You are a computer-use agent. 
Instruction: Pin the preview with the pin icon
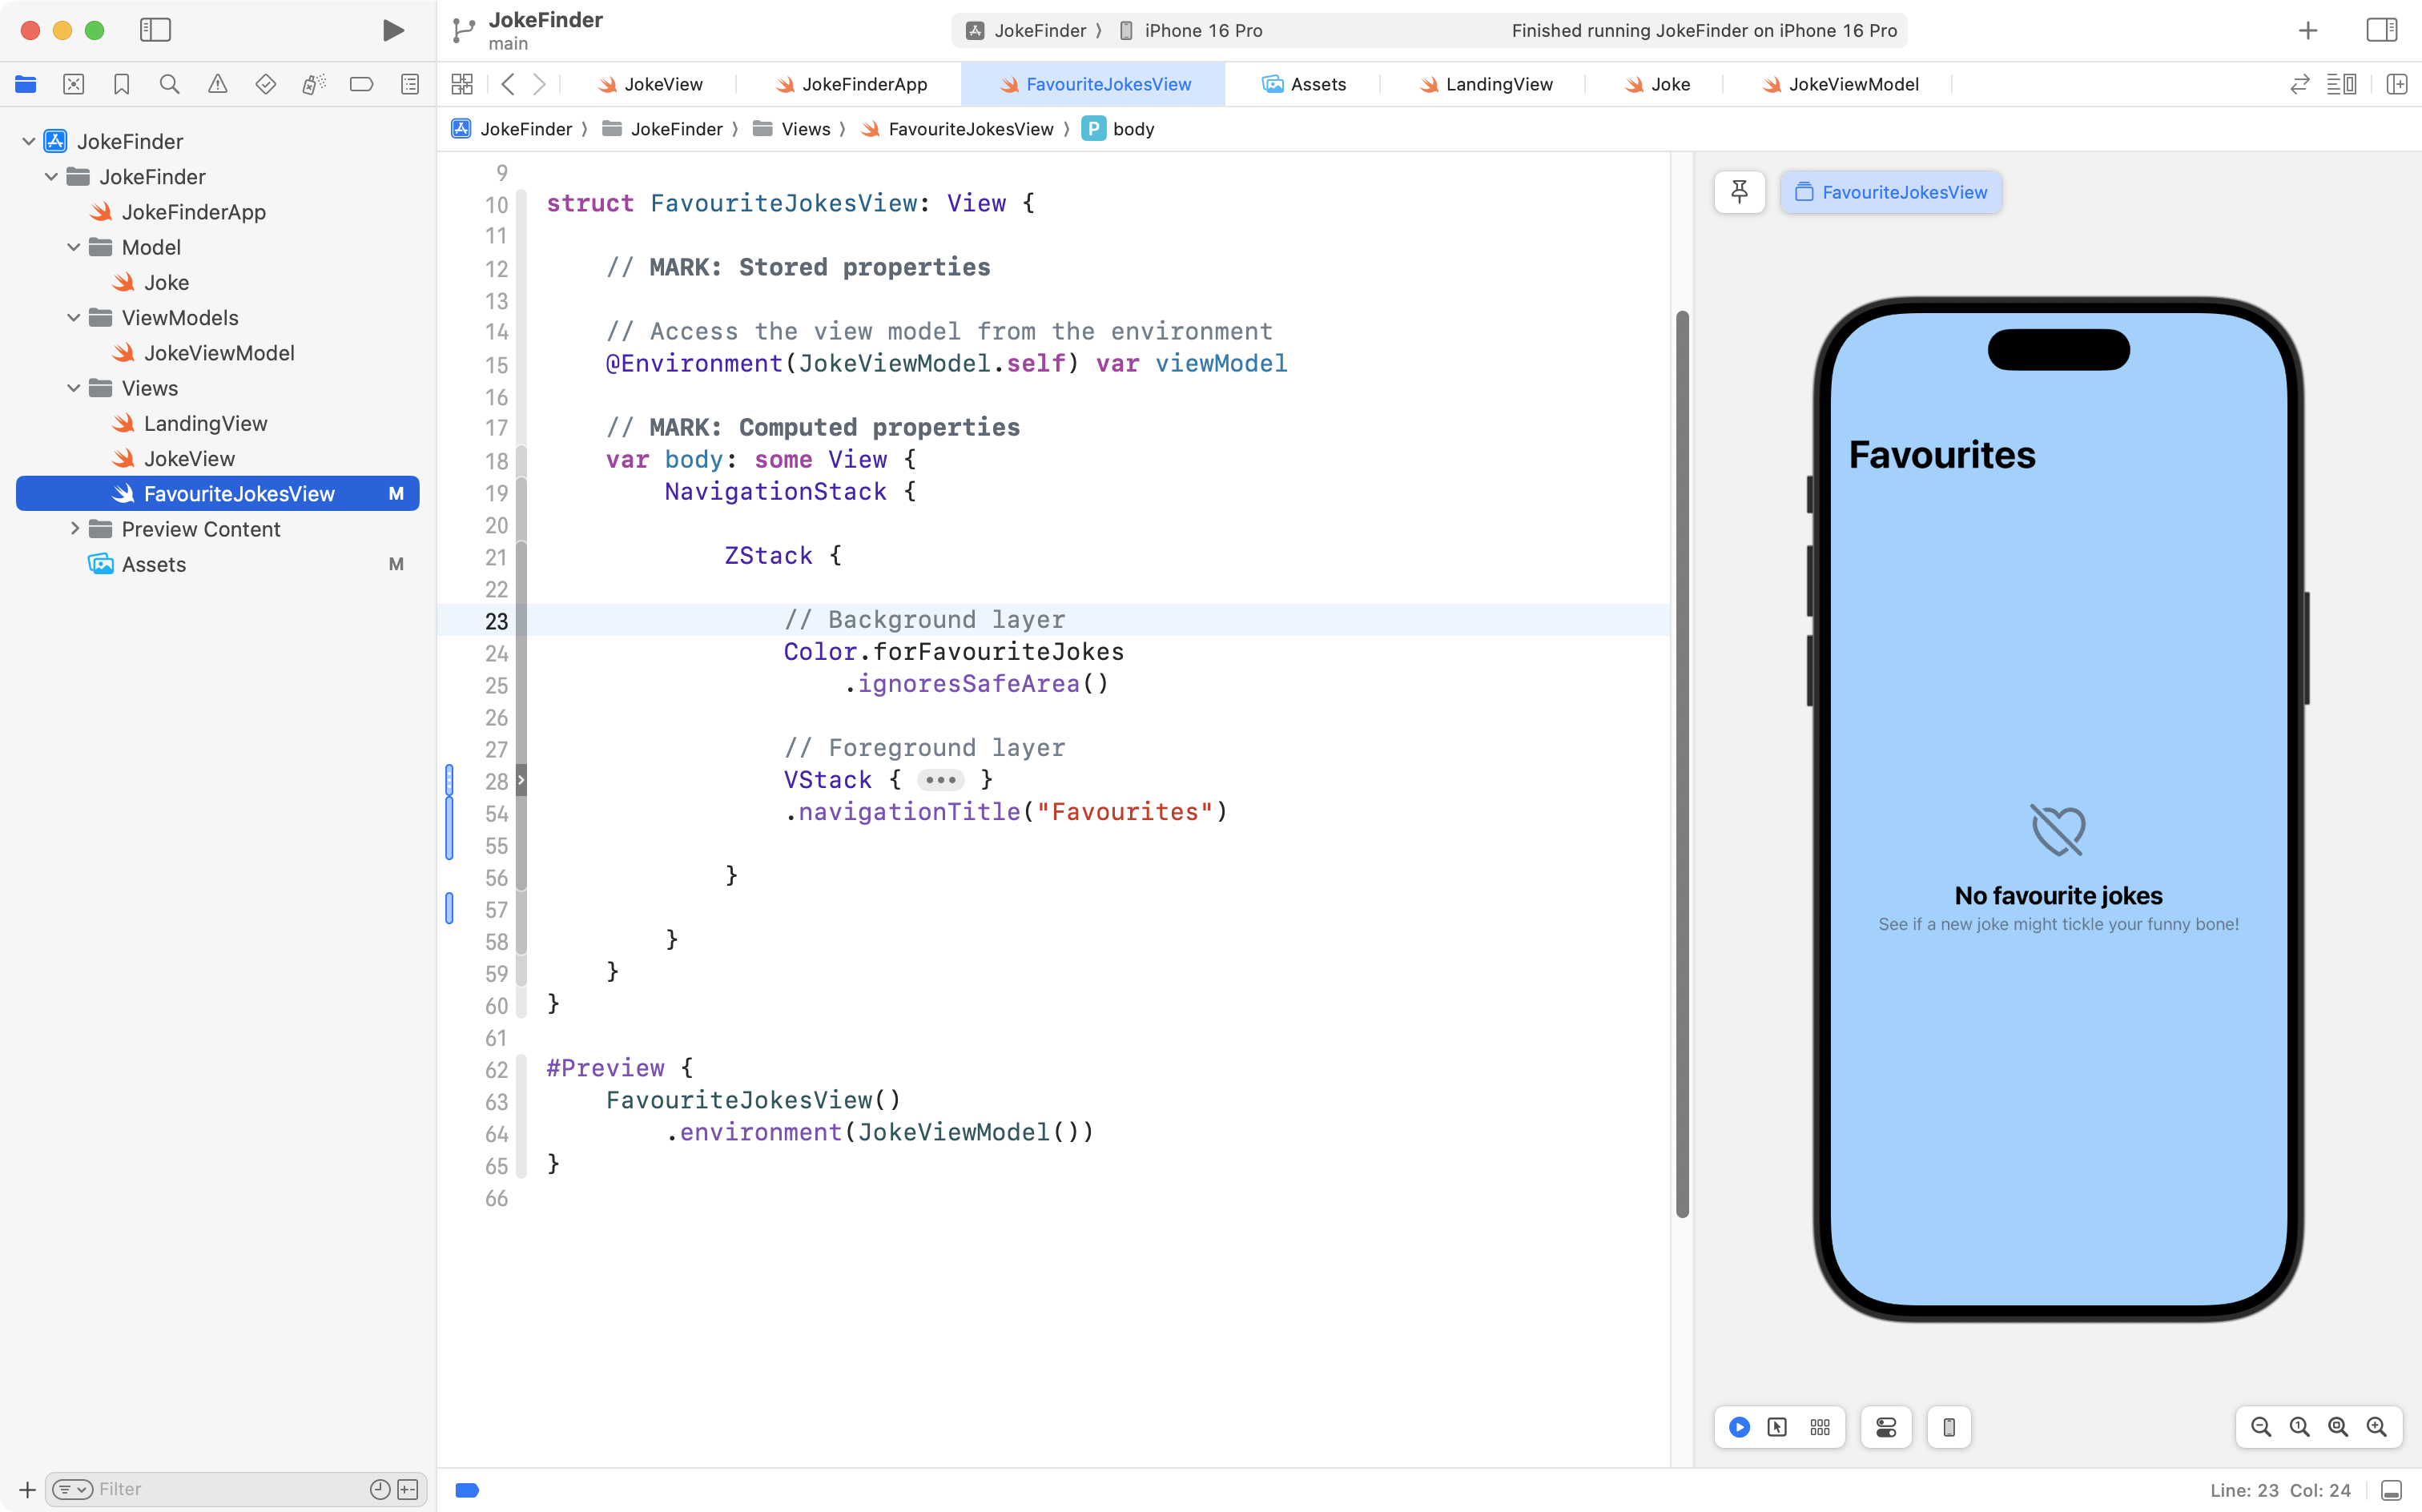coord(1739,192)
